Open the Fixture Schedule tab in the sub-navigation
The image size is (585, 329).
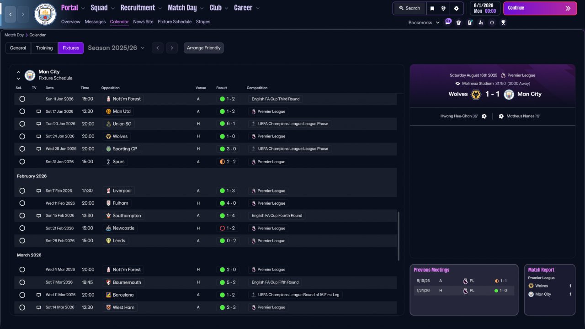(x=175, y=22)
